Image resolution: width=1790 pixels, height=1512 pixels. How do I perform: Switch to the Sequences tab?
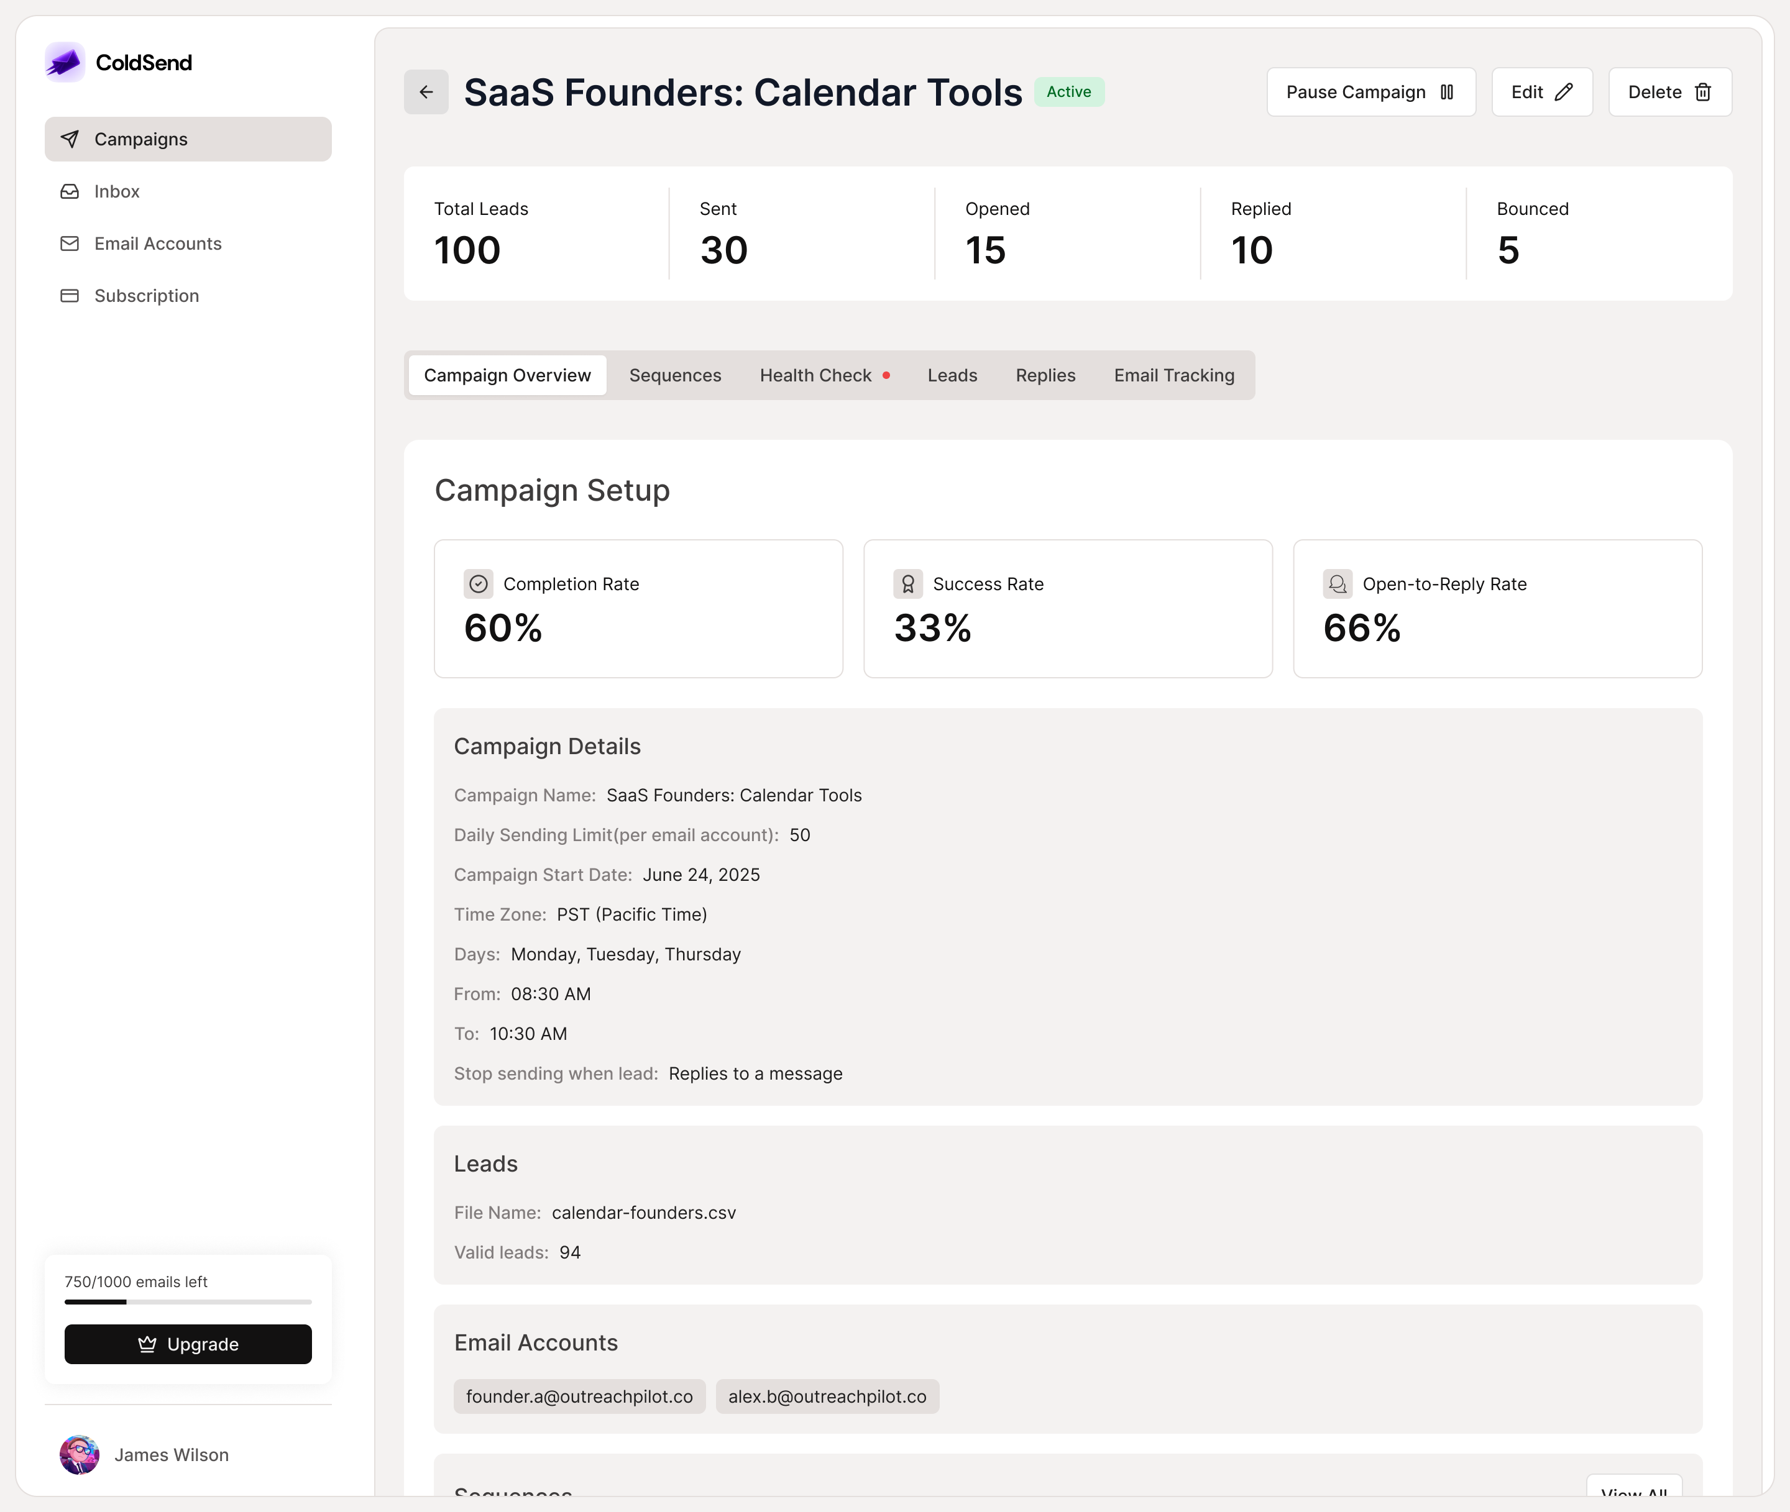point(675,375)
